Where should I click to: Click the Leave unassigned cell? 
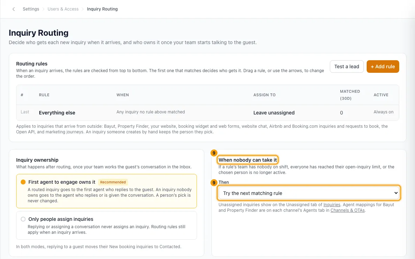point(274,113)
